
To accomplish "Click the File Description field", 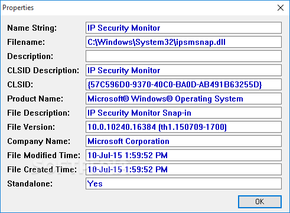I will click(x=184, y=113).
